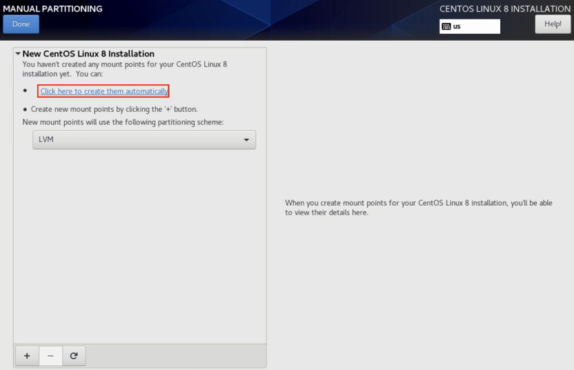Open the Help! button
Screen dimensions: 574x370
point(553,24)
